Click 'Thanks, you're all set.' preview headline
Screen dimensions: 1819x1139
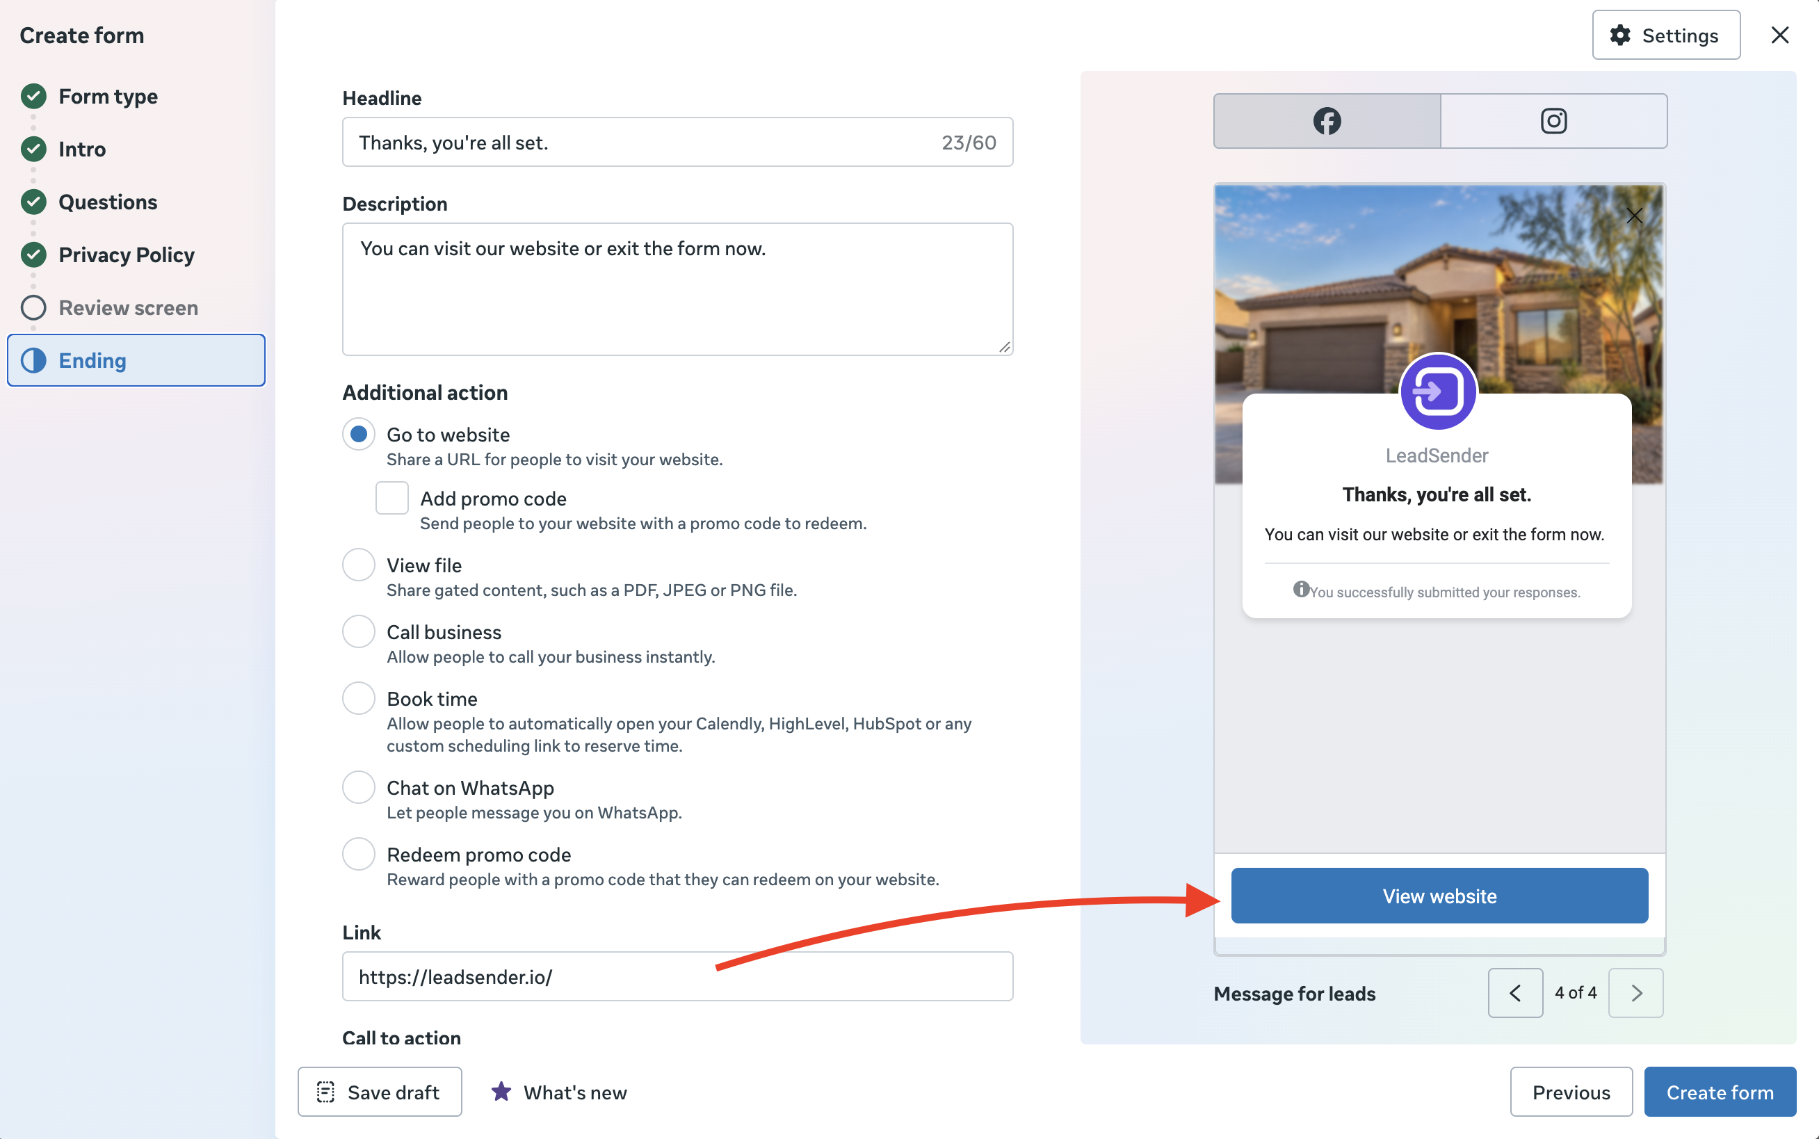tap(1437, 494)
